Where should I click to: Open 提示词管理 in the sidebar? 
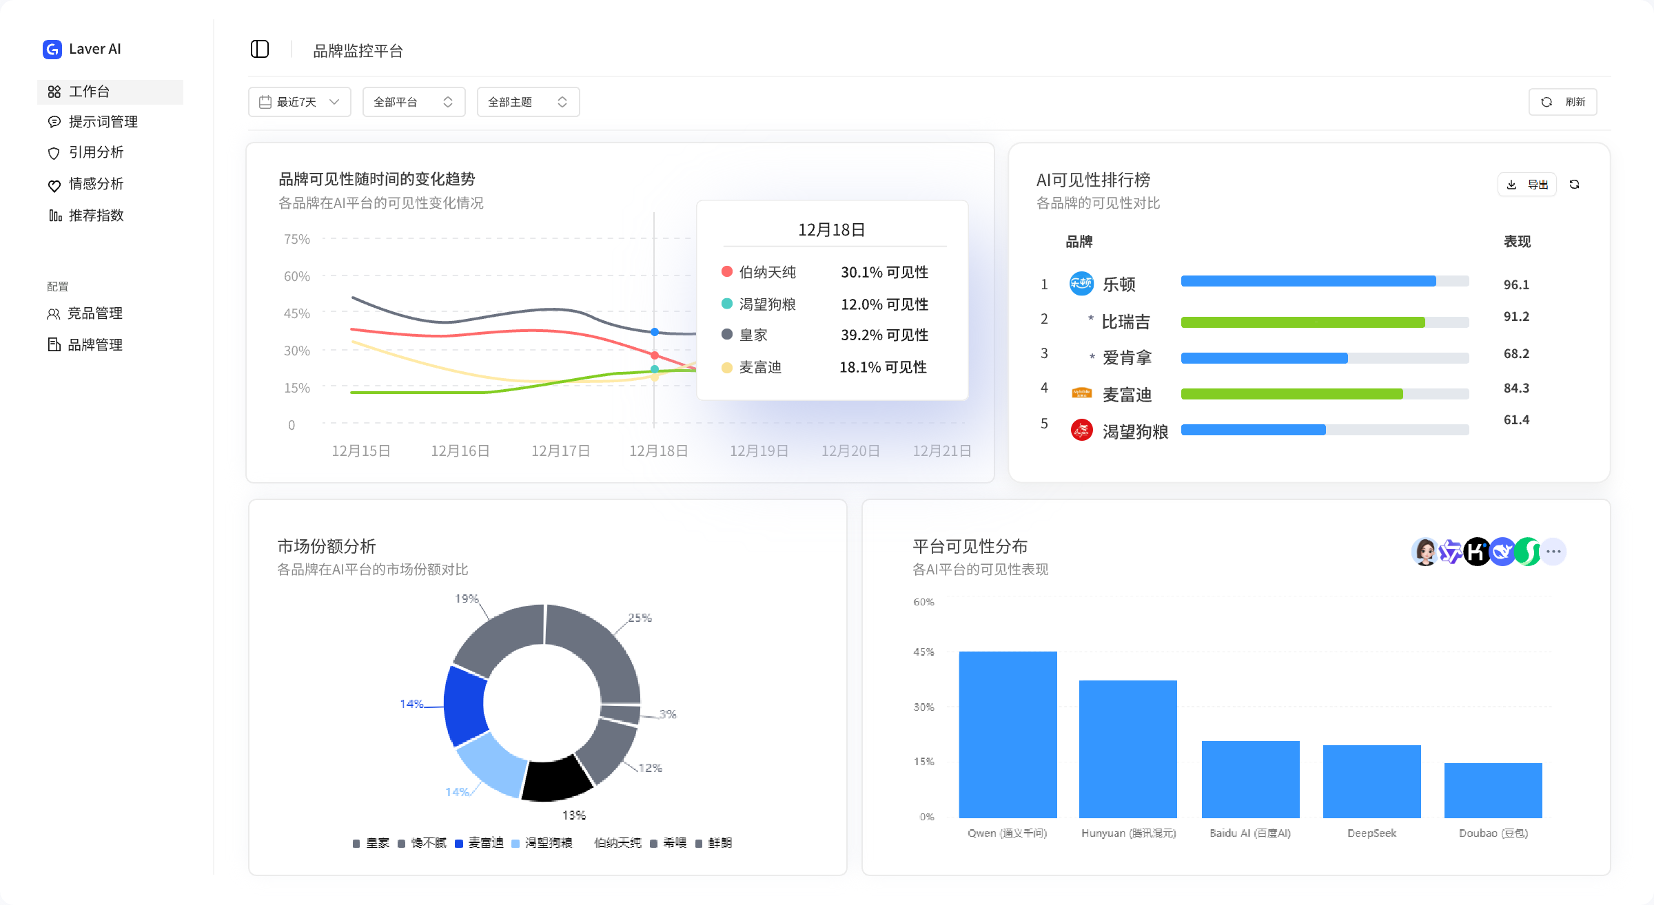(x=103, y=122)
